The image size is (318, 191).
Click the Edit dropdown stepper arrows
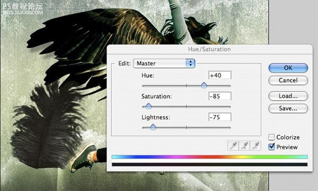[190, 63]
